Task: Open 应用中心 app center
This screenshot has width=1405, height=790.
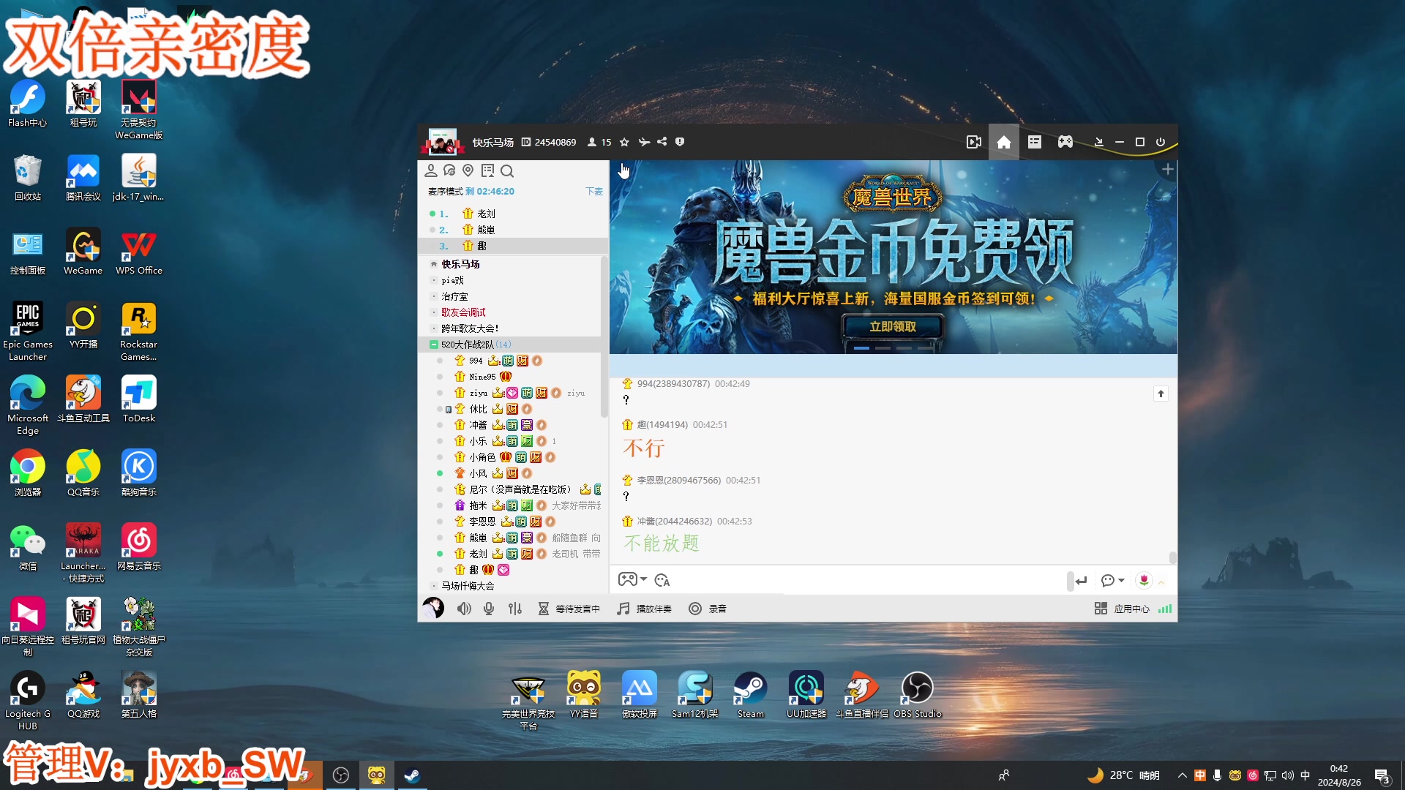Action: click(x=1122, y=609)
